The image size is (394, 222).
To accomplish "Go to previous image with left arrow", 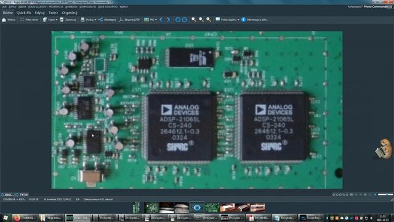I will click(161, 20).
